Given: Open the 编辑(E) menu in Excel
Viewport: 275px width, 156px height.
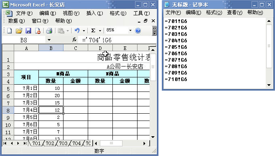Looking at the screenshot, I should tap(48, 13).
